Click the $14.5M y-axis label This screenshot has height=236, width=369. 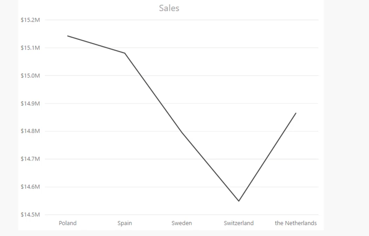(x=30, y=215)
